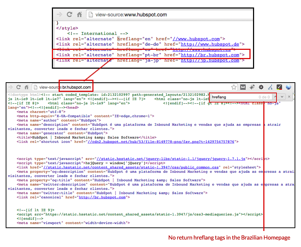Open the http://www.hubspot.de link
This screenshot has width=301, height=247.
pos(210,44)
